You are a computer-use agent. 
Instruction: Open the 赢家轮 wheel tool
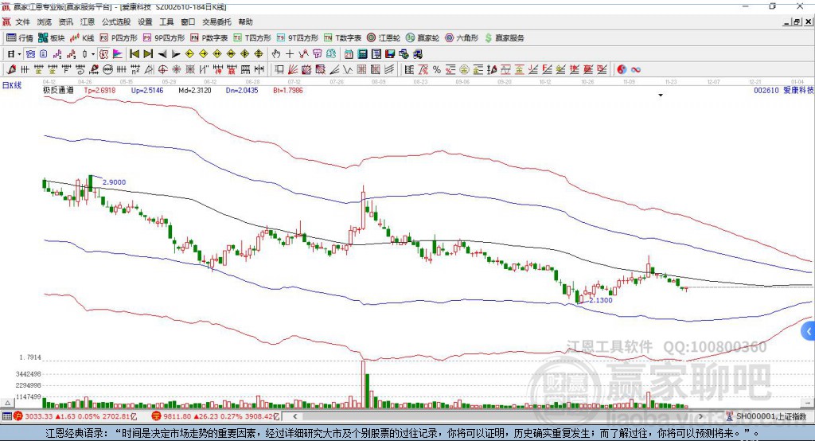[423, 38]
